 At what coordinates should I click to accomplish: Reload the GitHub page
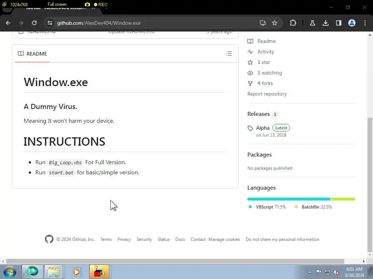34,23
